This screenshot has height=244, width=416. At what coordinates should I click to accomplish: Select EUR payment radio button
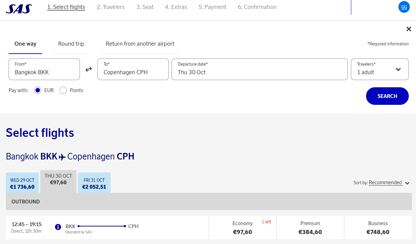click(x=38, y=90)
